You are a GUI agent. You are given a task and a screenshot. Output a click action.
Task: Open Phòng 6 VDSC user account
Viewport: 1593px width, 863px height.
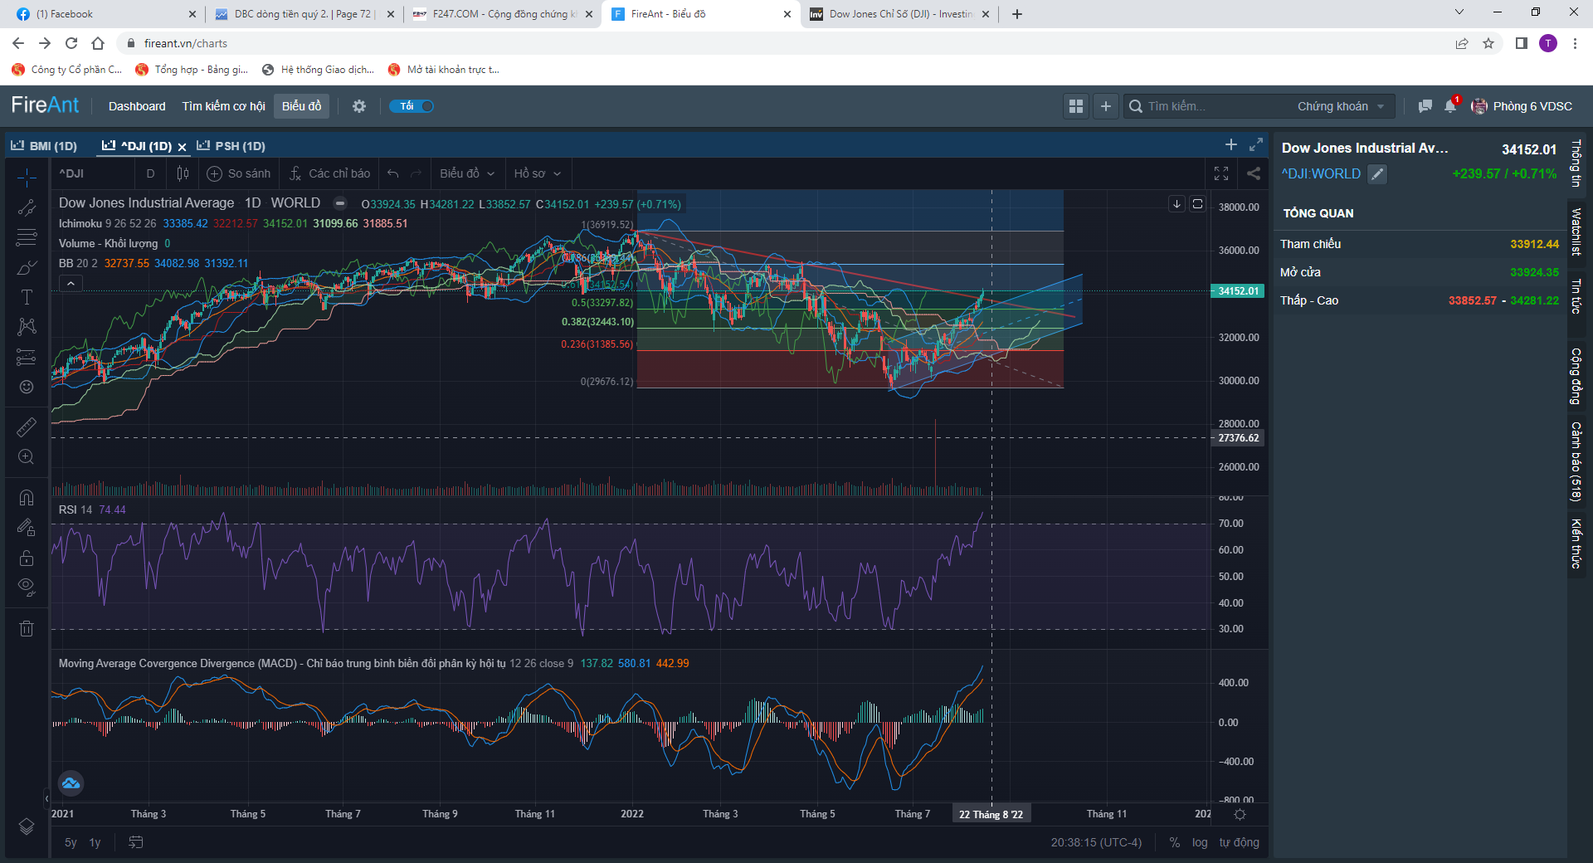click(1522, 106)
